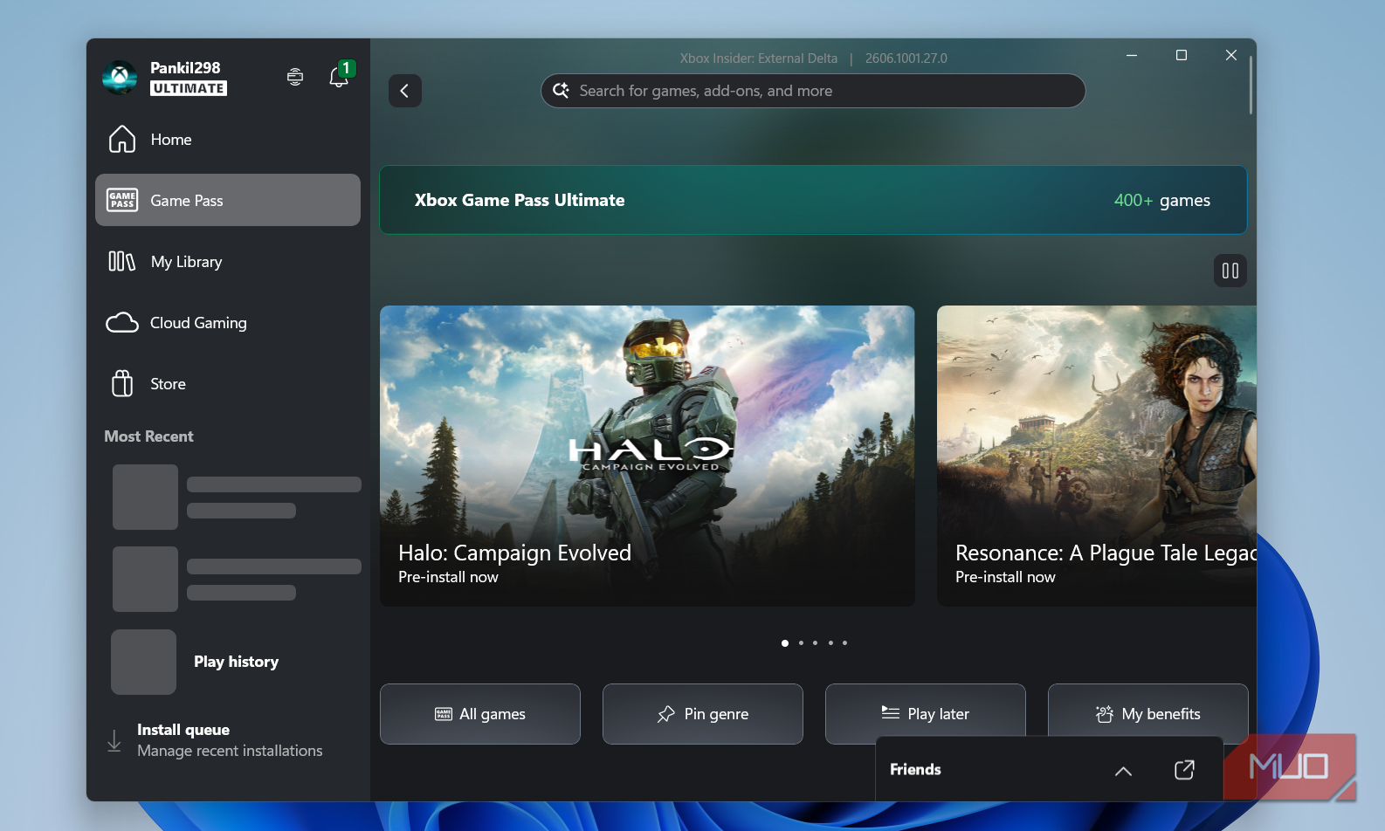The width and height of the screenshot is (1385, 831).
Task: Click the ULTIMATE membership badge
Action: tap(189, 88)
